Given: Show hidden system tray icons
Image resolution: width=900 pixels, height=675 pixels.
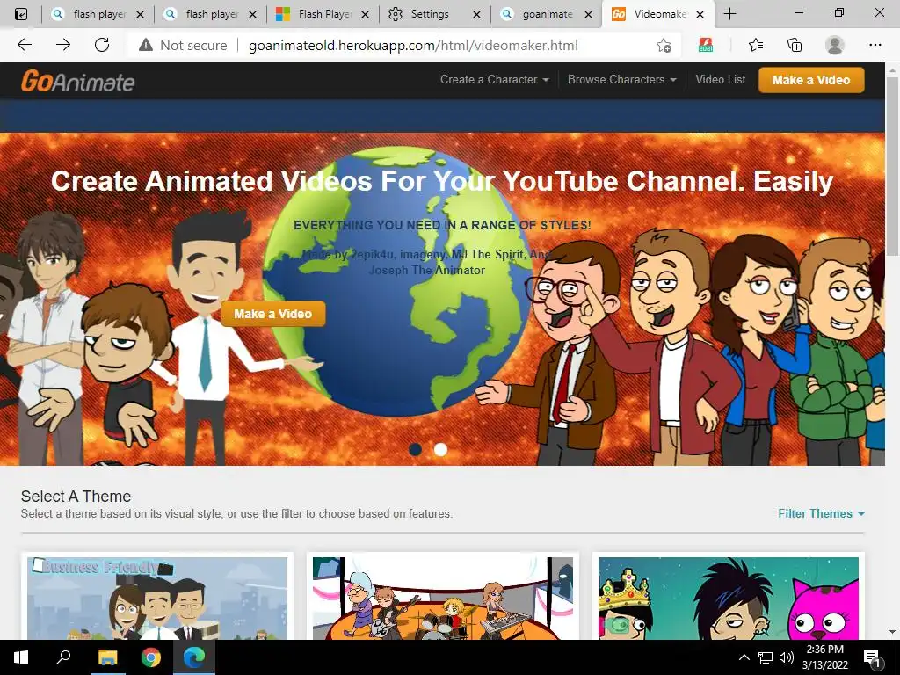Looking at the screenshot, I should (x=744, y=657).
